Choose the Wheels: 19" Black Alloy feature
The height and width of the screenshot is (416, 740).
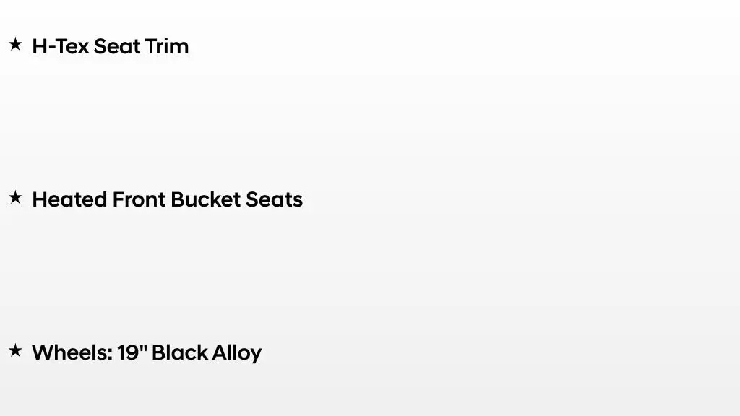147,353
